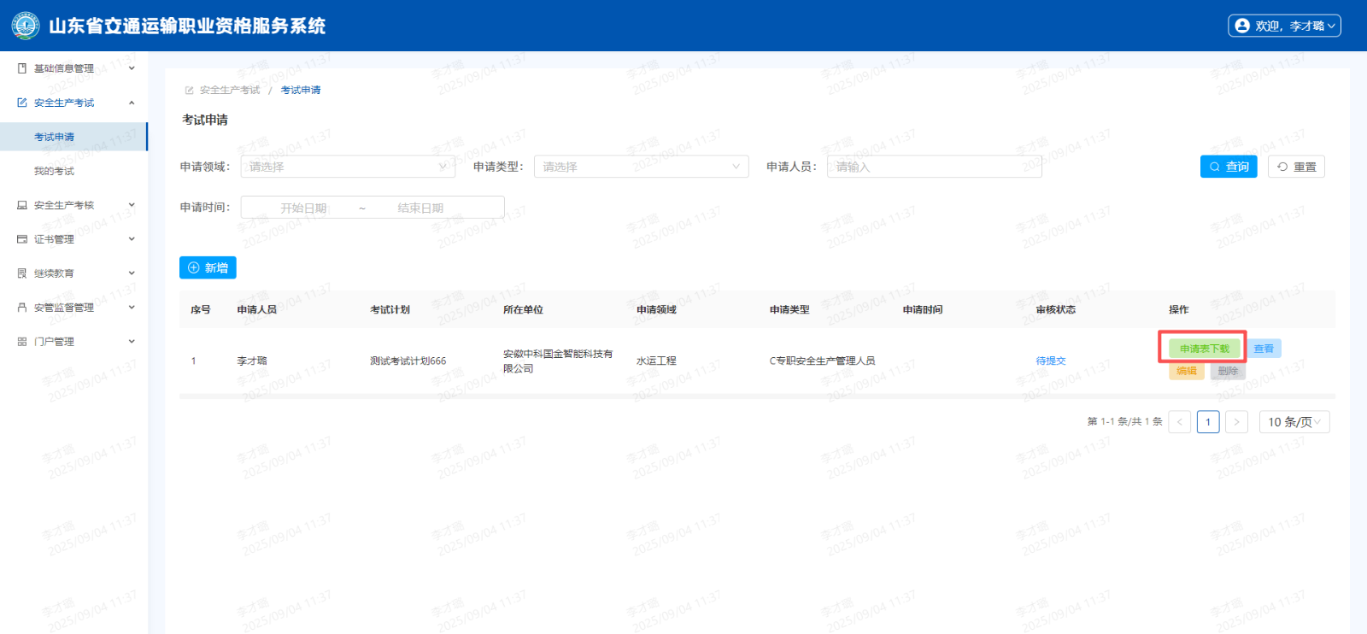Open the 申请类型 dropdown
Image resolution: width=1367 pixels, height=634 pixels.
(642, 167)
